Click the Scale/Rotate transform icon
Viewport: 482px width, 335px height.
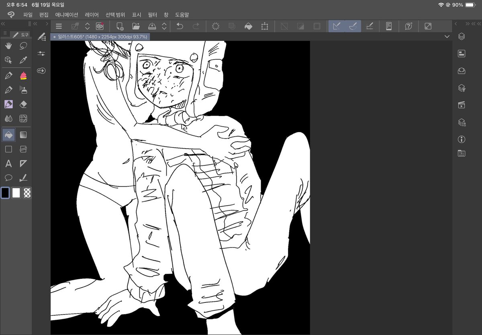265,27
